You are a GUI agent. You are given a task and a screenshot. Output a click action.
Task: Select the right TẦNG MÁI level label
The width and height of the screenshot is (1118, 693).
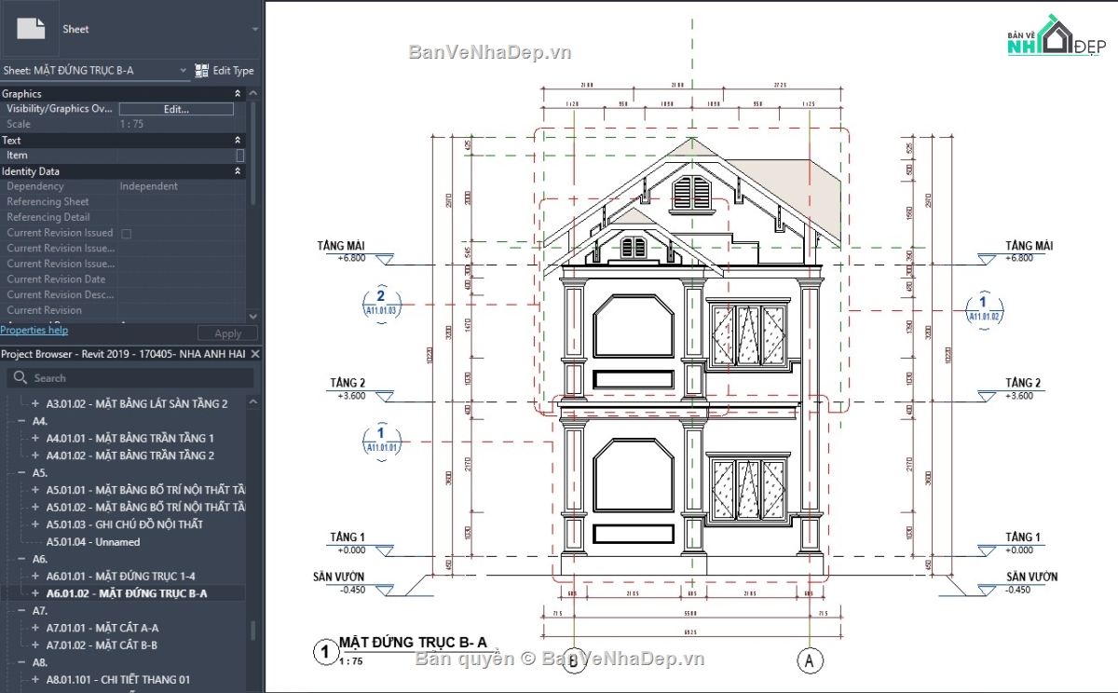(1029, 246)
